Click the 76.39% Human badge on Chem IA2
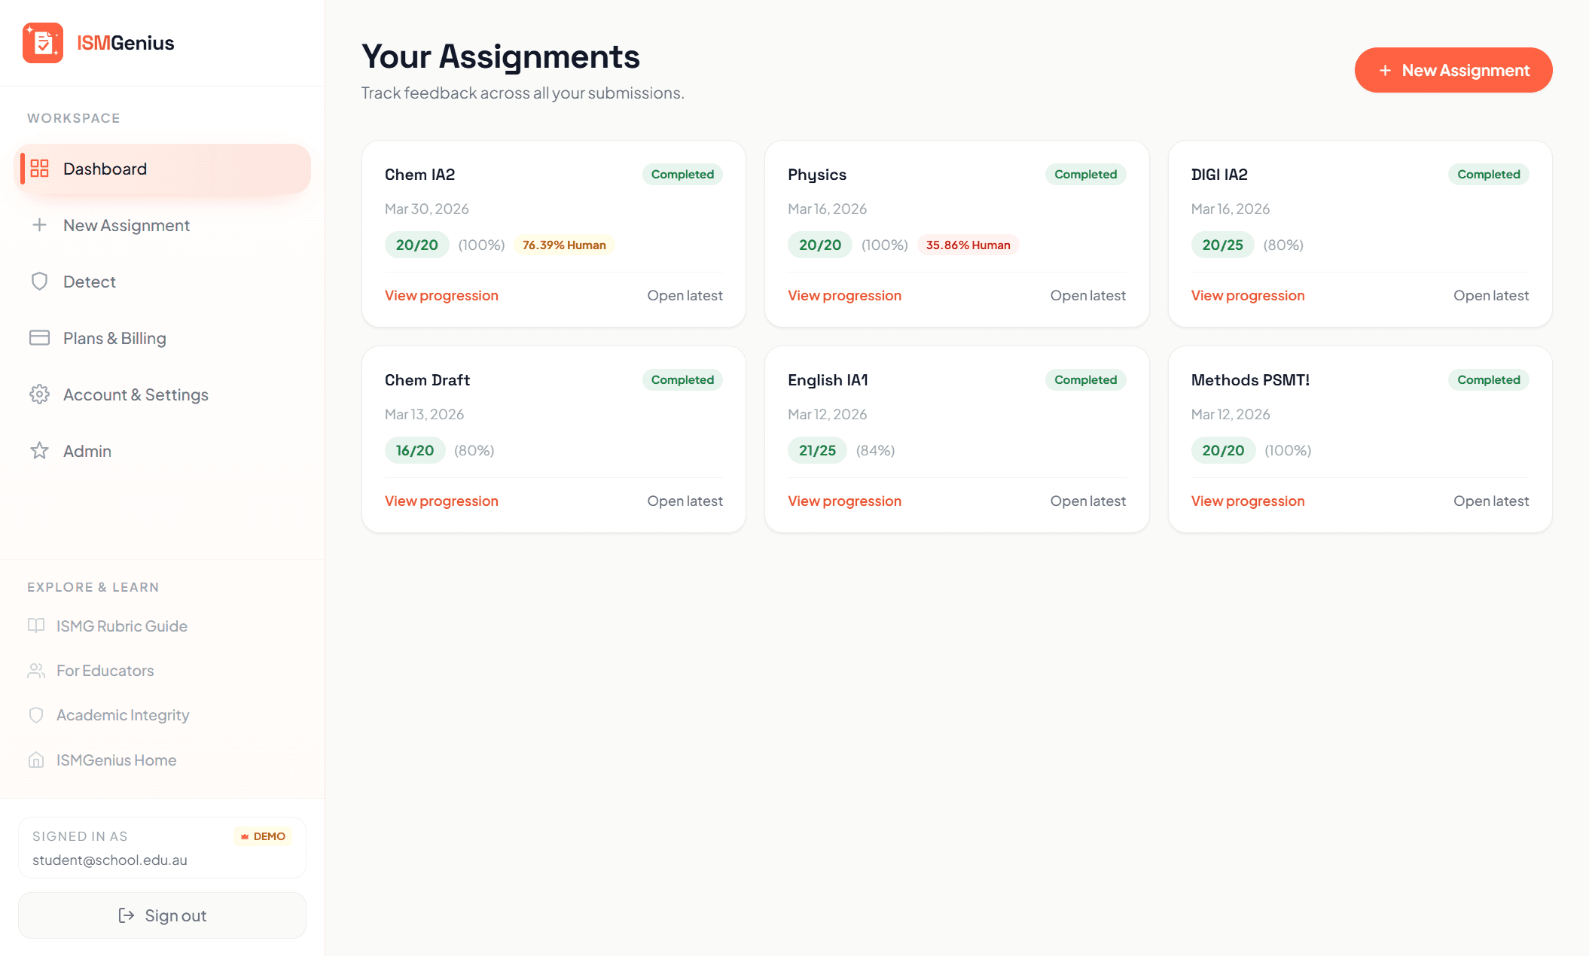Viewport: 1589px width, 956px height. pos(563,245)
